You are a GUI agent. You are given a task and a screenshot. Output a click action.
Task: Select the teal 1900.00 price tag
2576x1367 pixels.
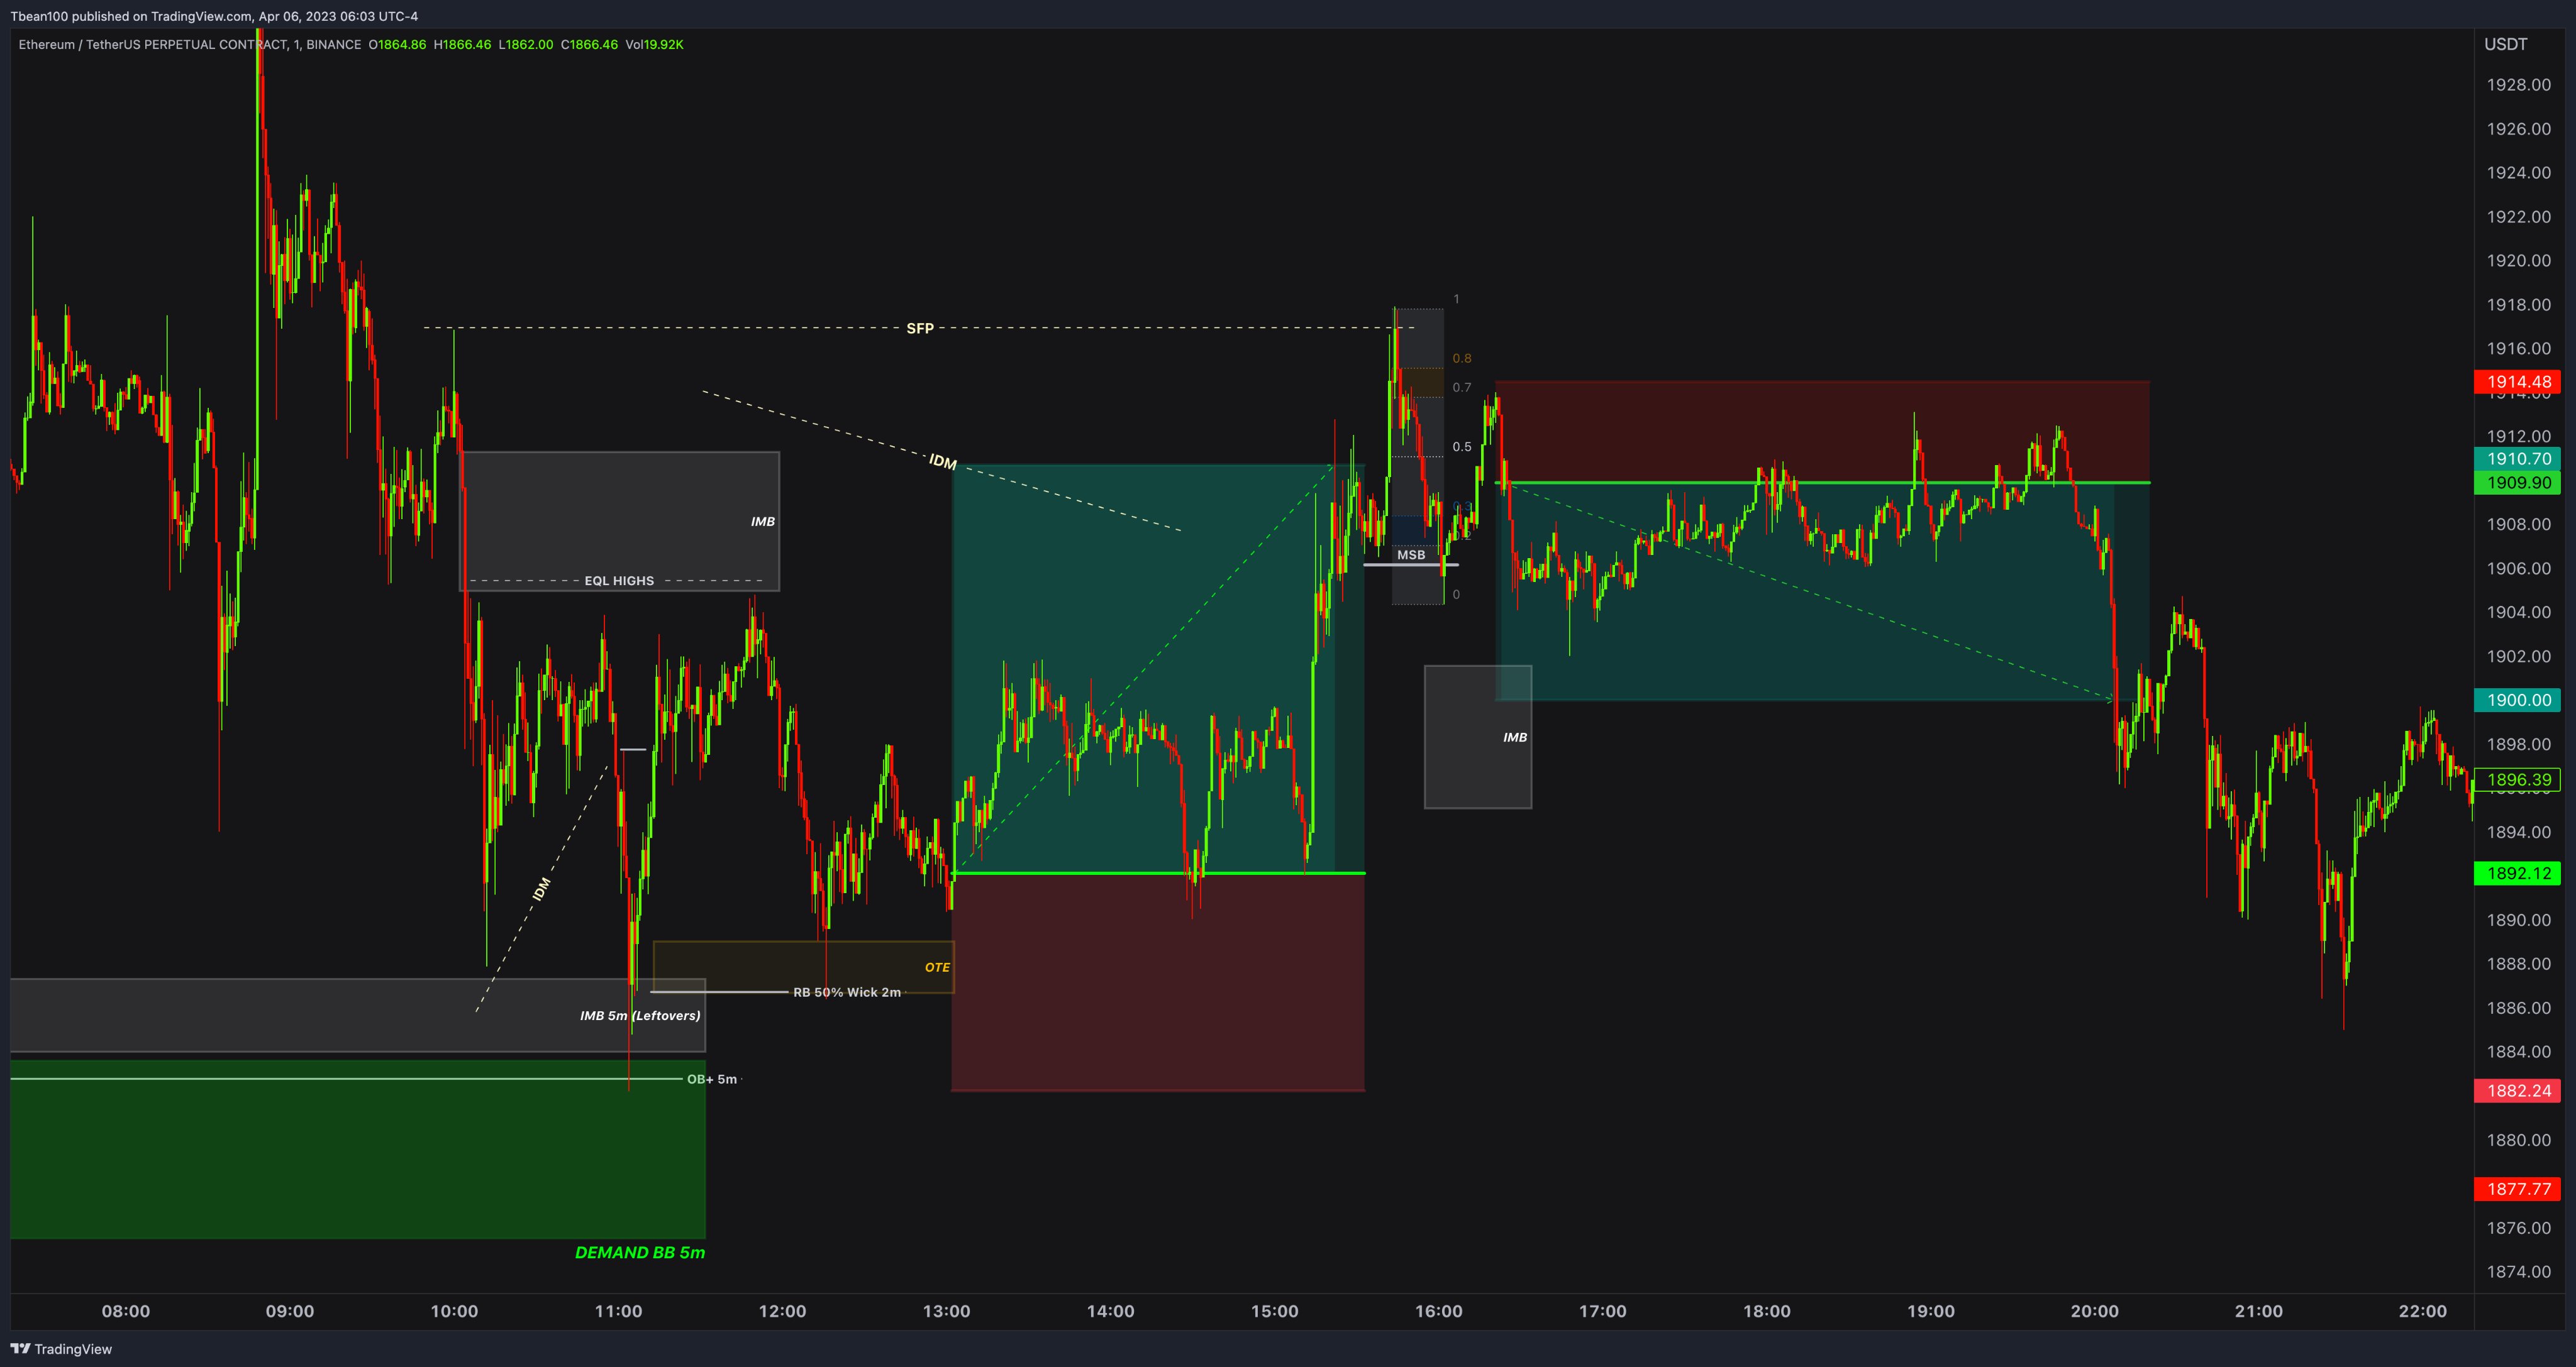2517,701
